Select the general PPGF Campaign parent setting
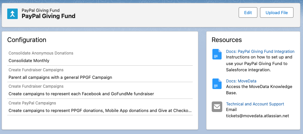 coord(60,78)
